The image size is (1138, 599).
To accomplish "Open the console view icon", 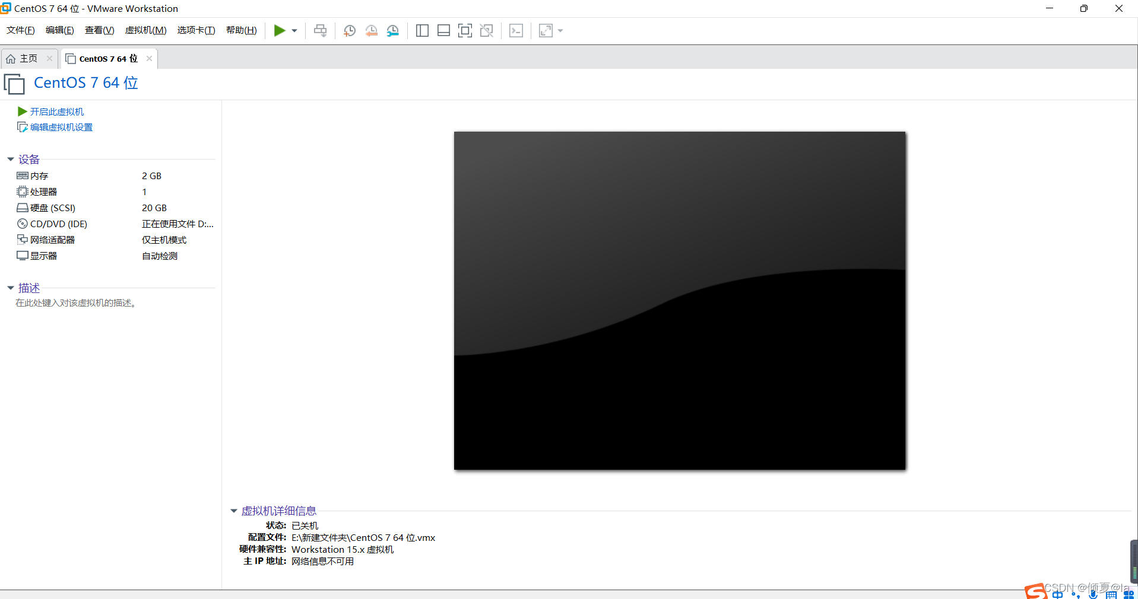I will pos(516,31).
